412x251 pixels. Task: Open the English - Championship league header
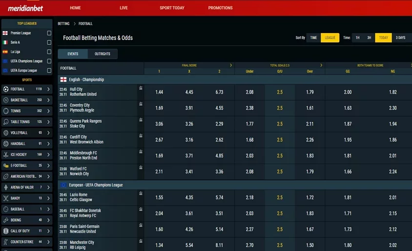(x=235, y=79)
